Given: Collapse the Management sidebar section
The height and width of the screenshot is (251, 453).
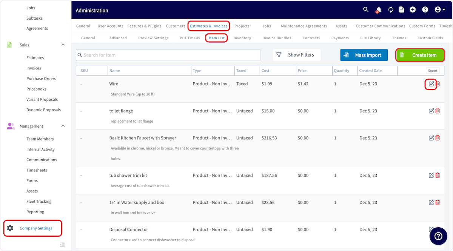Looking at the screenshot, I should (63, 126).
